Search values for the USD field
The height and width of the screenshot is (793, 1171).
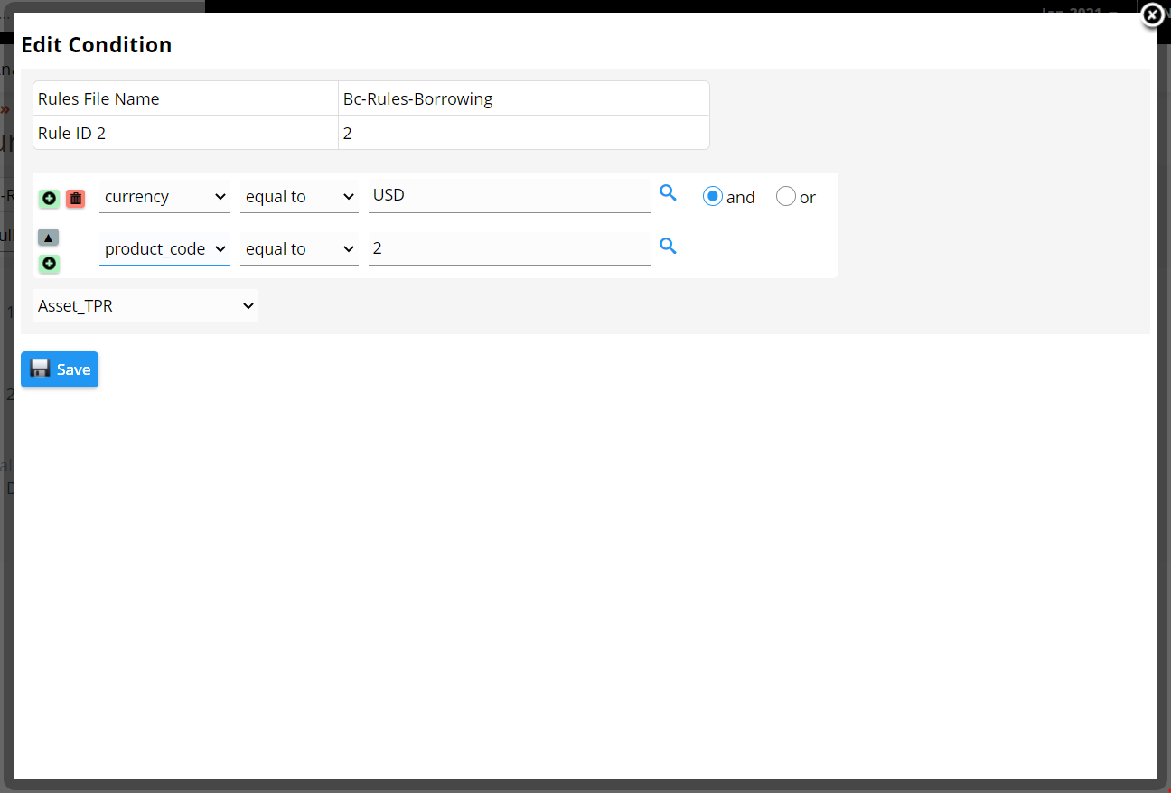click(x=668, y=192)
